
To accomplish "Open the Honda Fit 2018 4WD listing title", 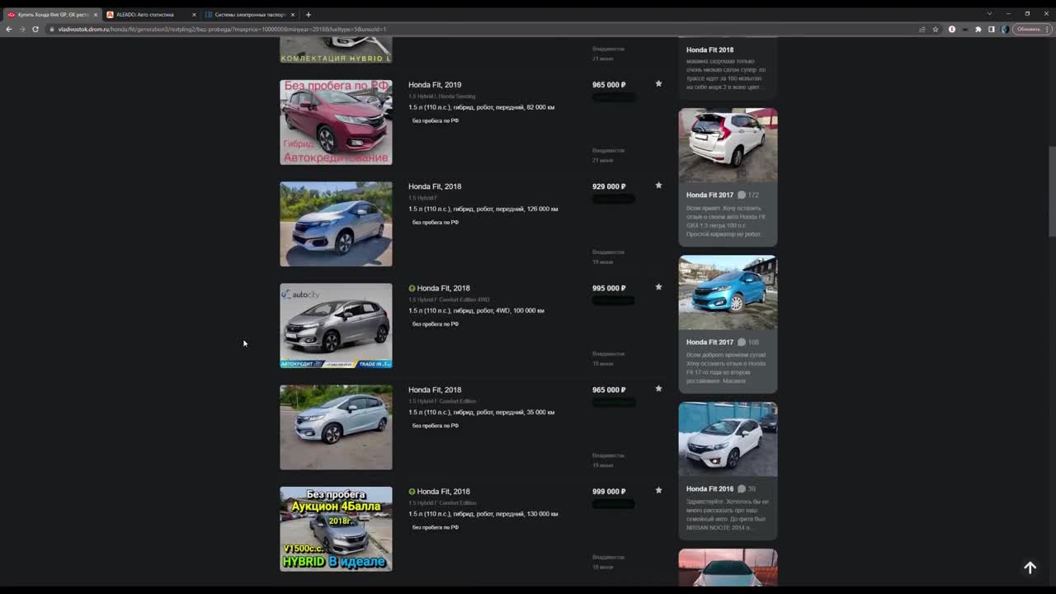I will (443, 288).
